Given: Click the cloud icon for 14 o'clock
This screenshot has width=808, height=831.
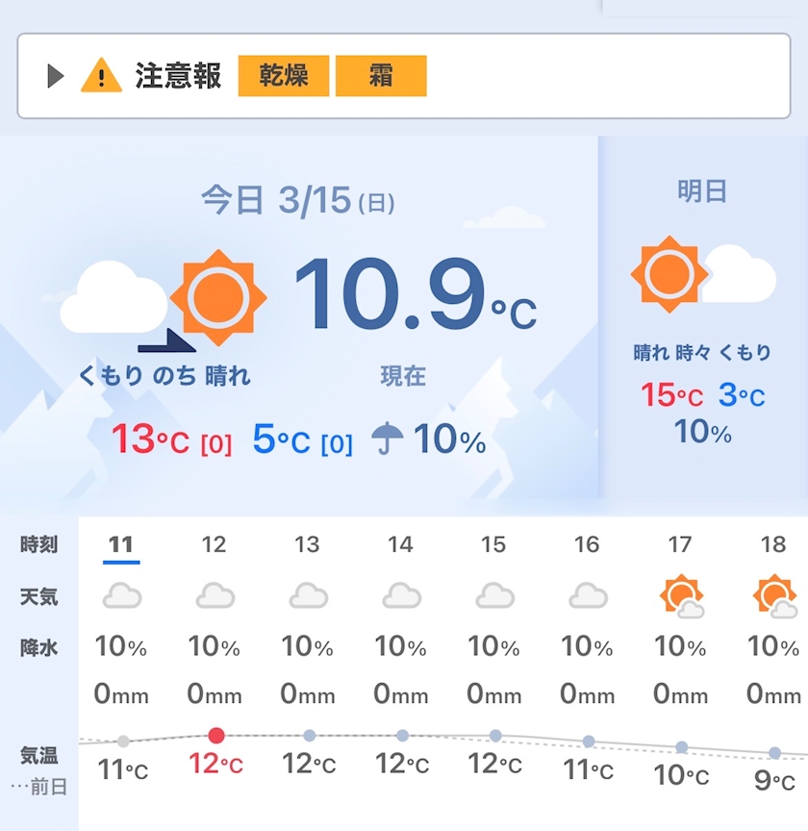Looking at the screenshot, I should tap(401, 597).
